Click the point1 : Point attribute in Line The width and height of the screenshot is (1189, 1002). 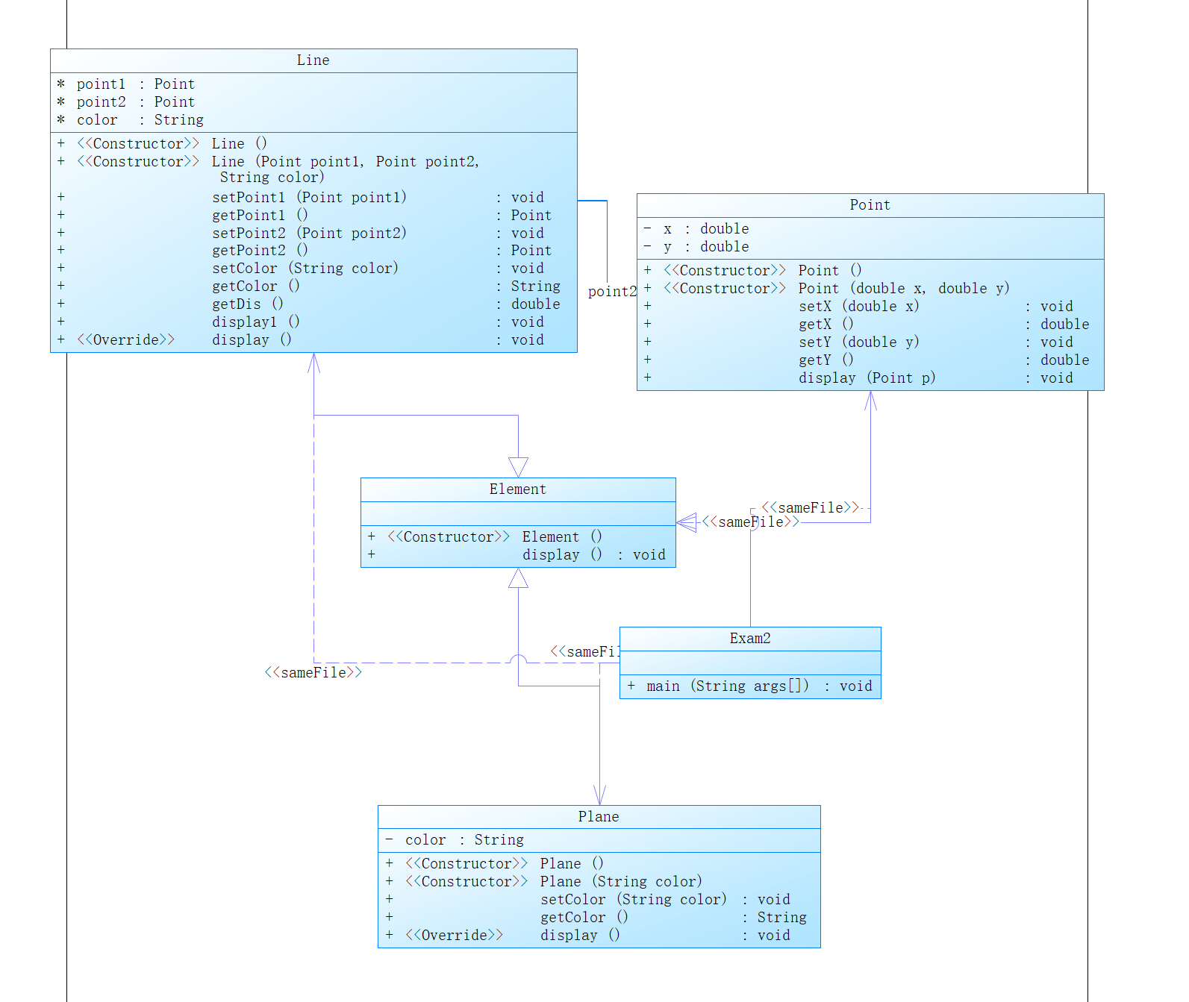pos(135,84)
